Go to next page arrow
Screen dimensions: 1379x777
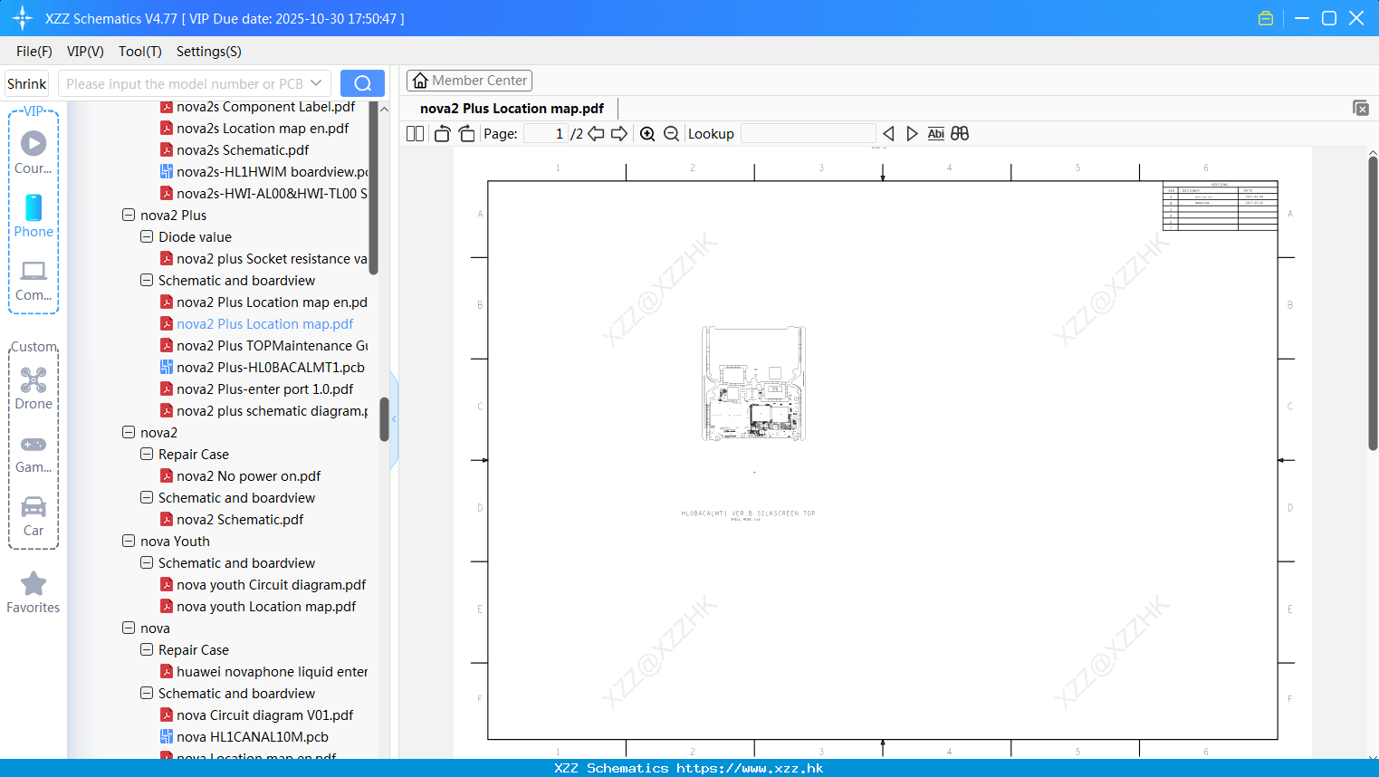click(619, 133)
